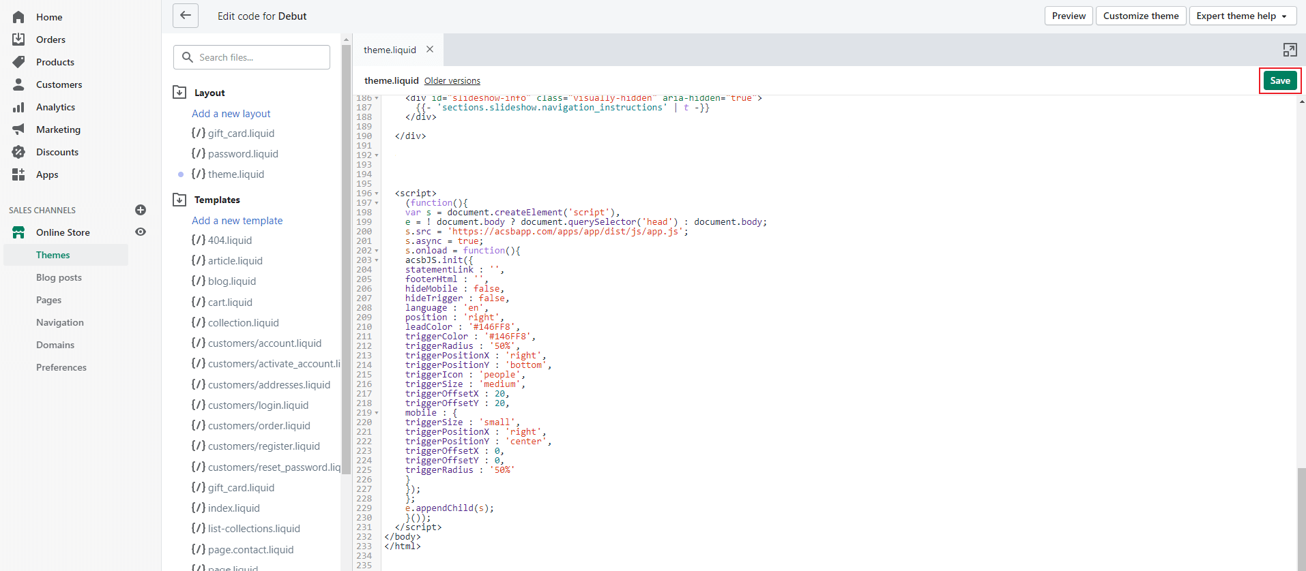The width and height of the screenshot is (1306, 571).
Task: Add a sales channel with plus icon
Action: tap(141, 210)
